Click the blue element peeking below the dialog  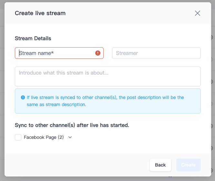pyautogui.click(x=170, y=177)
